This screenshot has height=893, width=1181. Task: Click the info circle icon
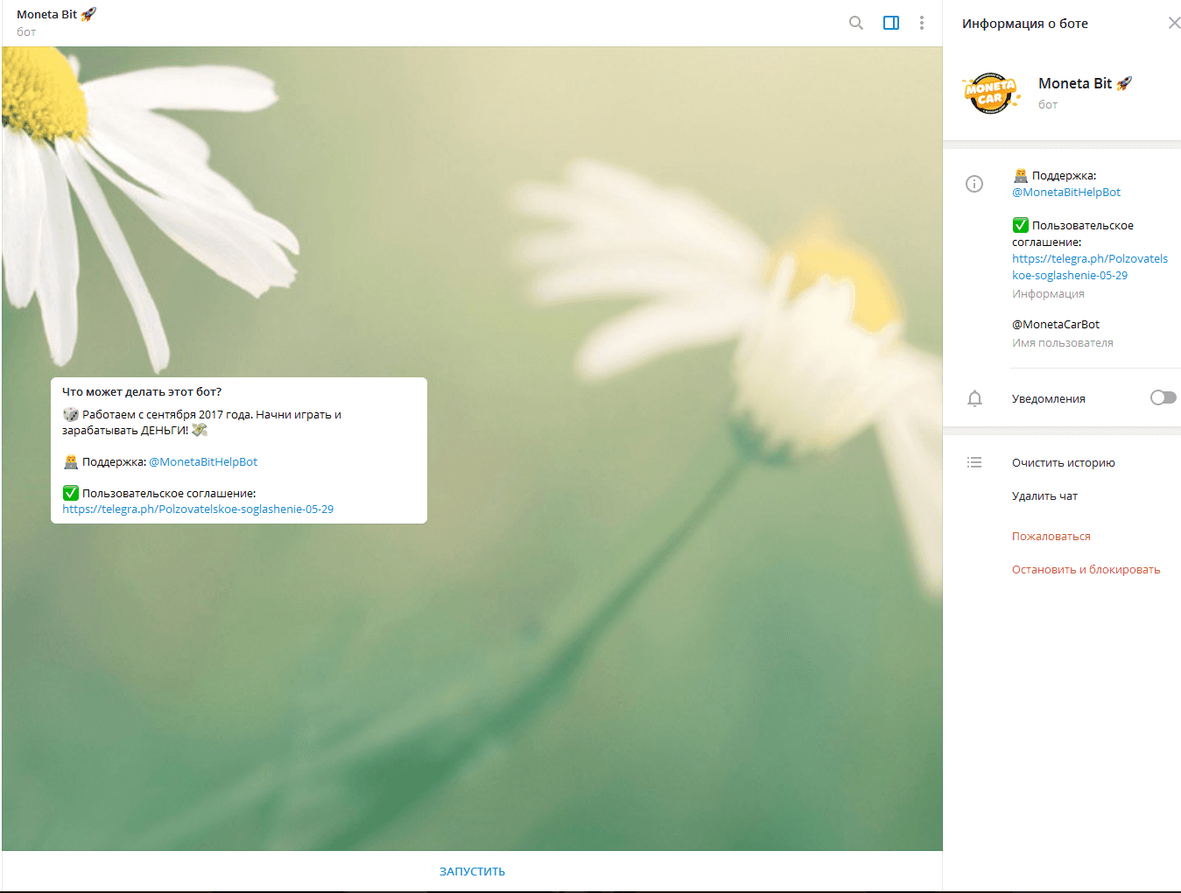(x=974, y=184)
